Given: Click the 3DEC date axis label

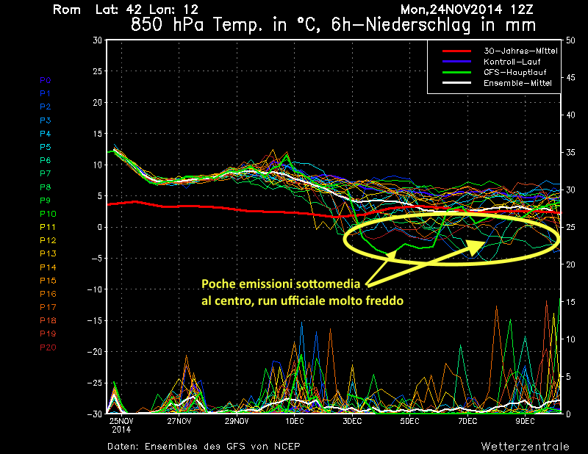Looking at the screenshot, I should pos(352,422).
